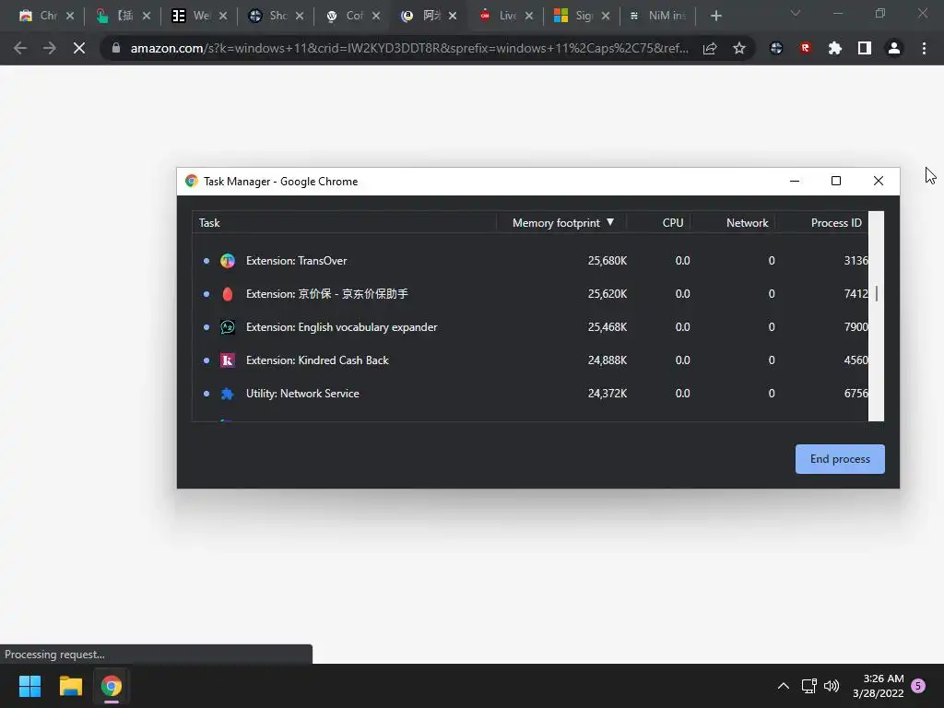Open the Chrome profile menu
This screenshot has width=944, height=708.
[x=894, y=48]
